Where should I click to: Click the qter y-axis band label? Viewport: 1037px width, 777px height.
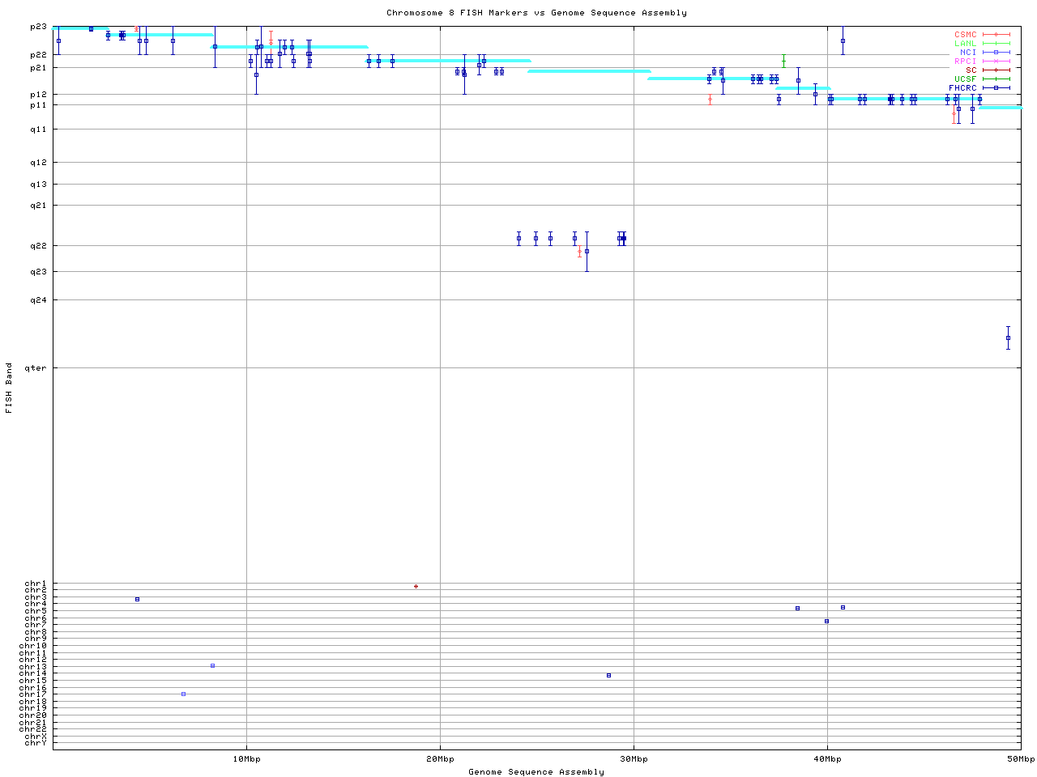(x=36, y=368)
